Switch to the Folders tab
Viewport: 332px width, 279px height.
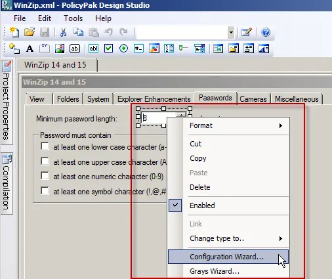click(x=68, y=99)
